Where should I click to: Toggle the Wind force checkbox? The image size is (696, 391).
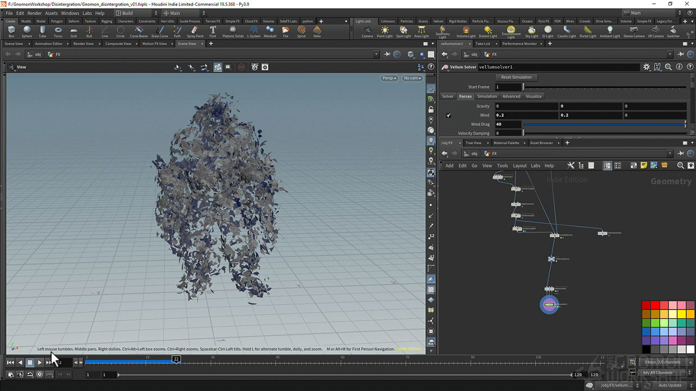pyautogui.click(x=449, y=115)
